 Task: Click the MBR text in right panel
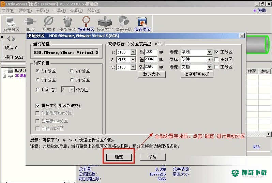click(x=256, y=147)
